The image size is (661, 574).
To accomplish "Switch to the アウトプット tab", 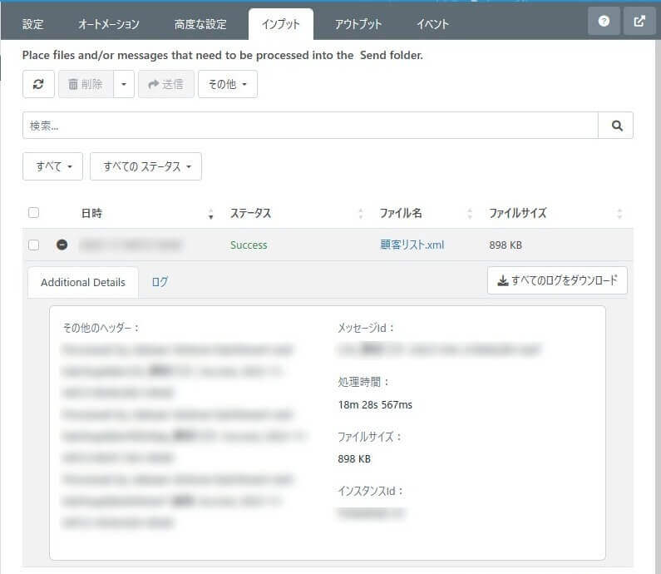I will pos(358,24).
